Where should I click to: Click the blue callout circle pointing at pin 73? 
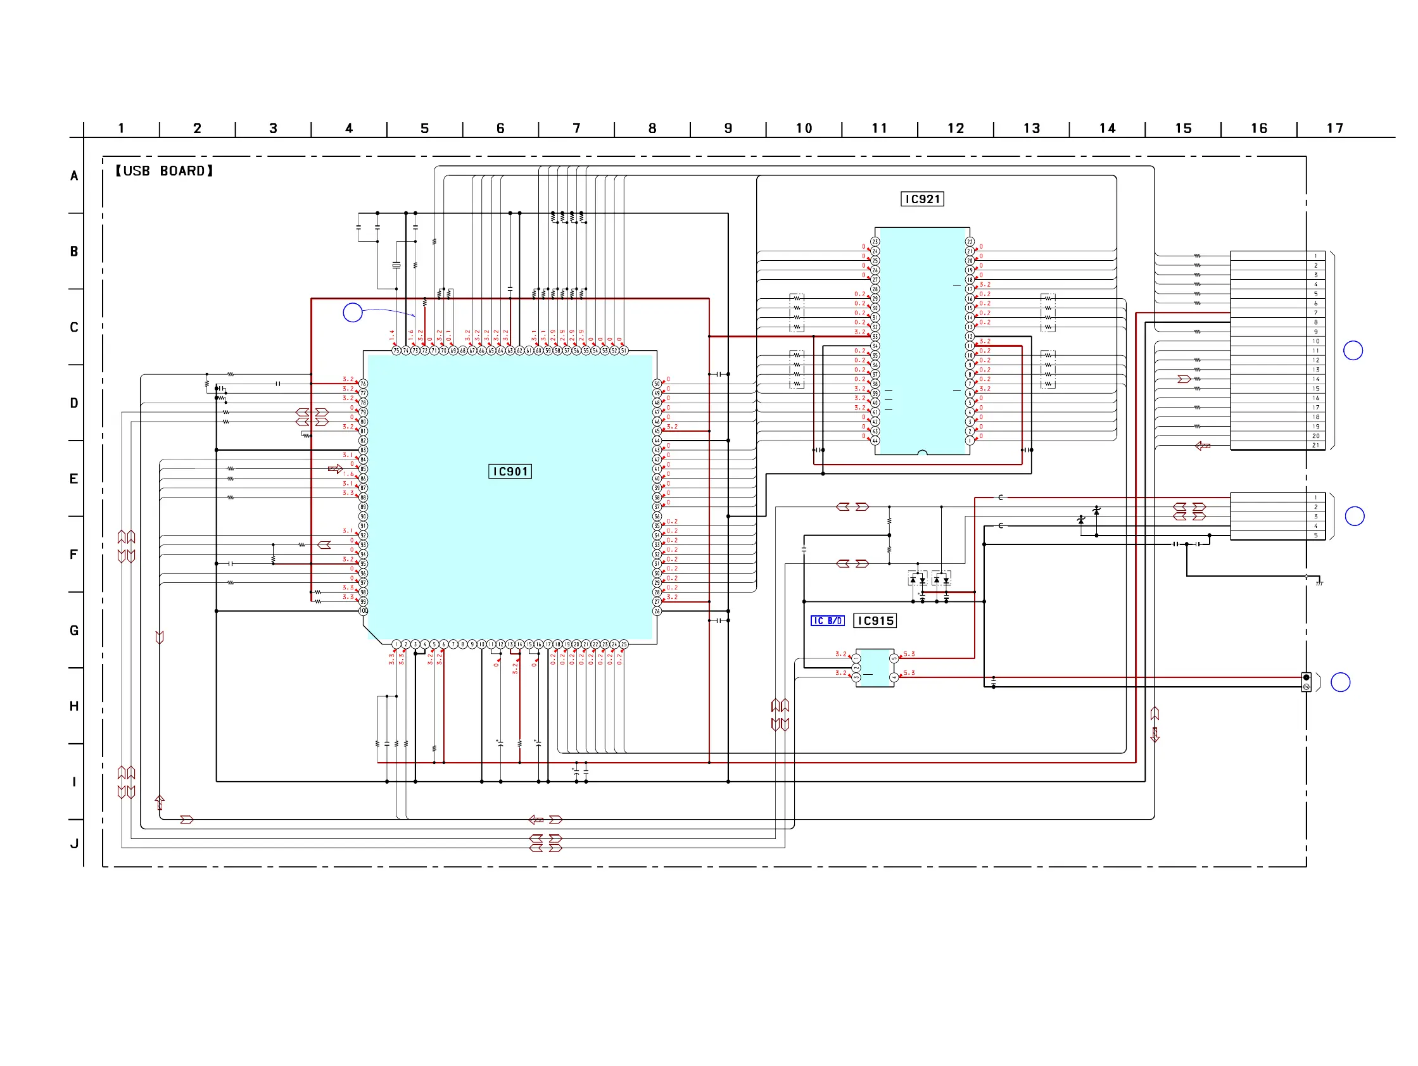(353, 313)
